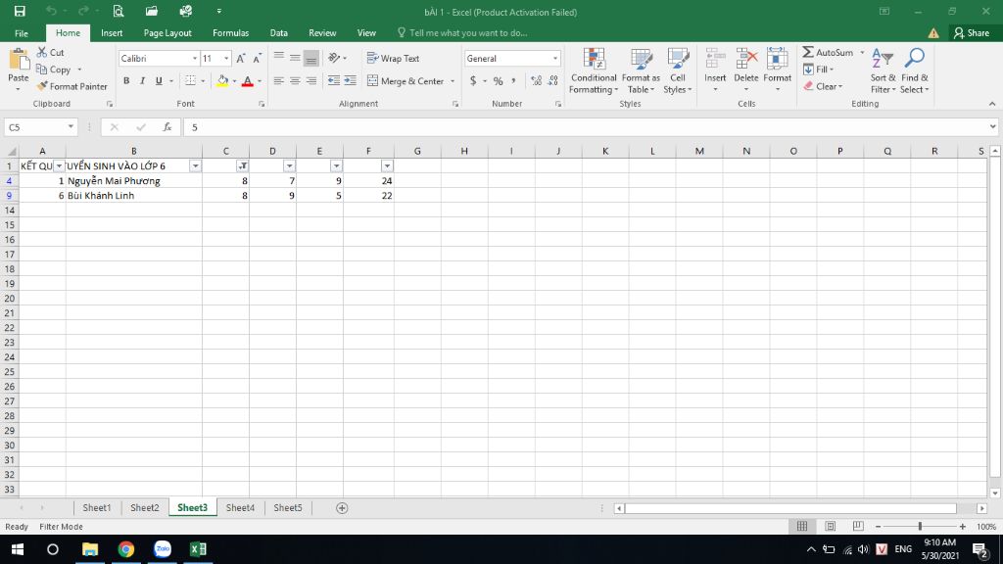Open Conditional Formatting menu
The image size is (1003, 564).
(594, 70)
